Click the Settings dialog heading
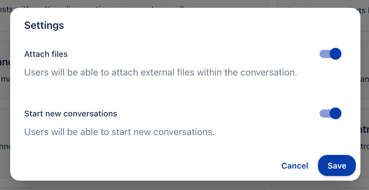This screenshot has width=369, height=190. pyautogui.click(x=44, y=26)
